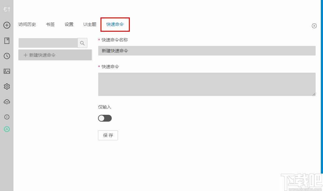This screenshot has height=191, width=323.
Task: Open the 书签 tab
Action: (x=50, y=24)
